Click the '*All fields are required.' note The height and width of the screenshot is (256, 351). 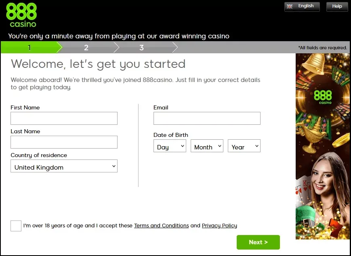(x=323, y=48)
